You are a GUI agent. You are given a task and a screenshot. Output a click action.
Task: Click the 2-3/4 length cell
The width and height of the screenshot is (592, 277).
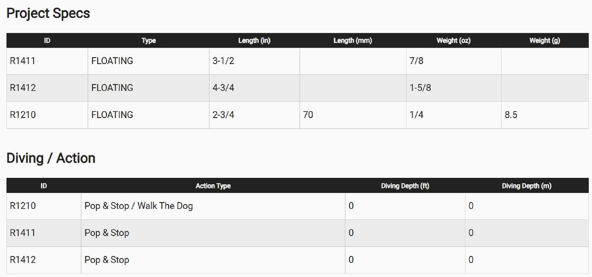coord(223,115)
